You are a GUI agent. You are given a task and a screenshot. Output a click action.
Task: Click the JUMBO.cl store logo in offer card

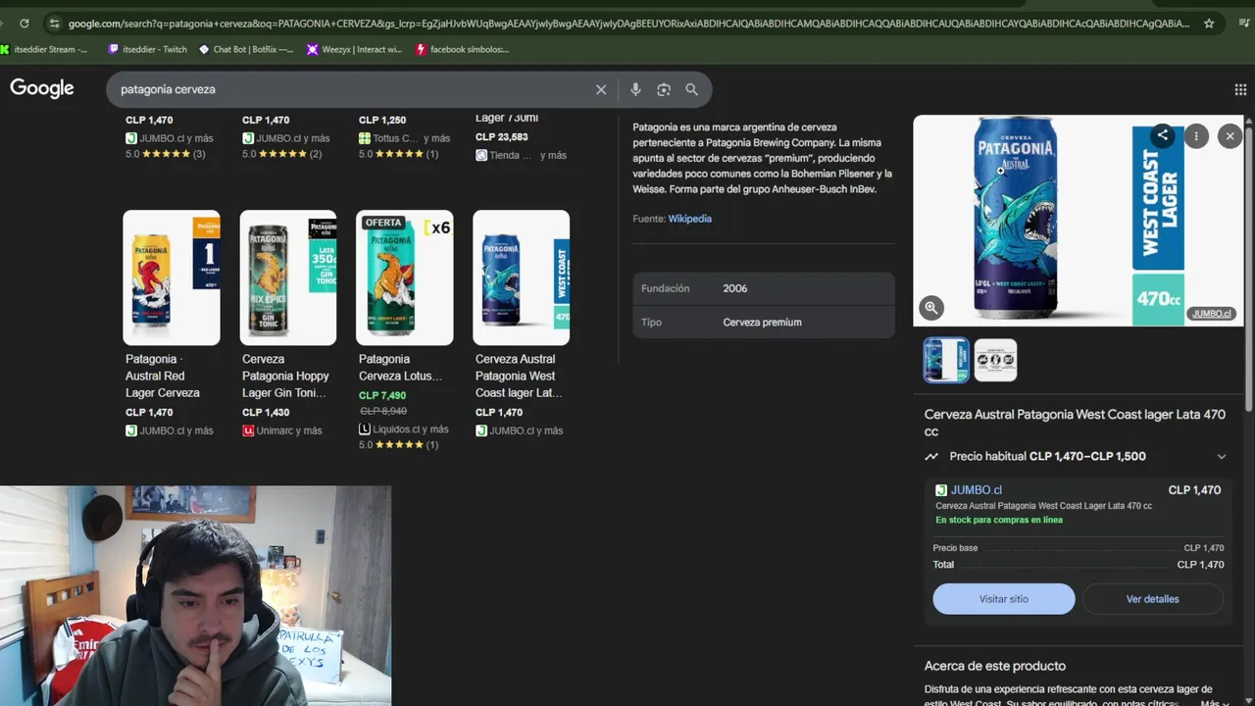point(941,490)
